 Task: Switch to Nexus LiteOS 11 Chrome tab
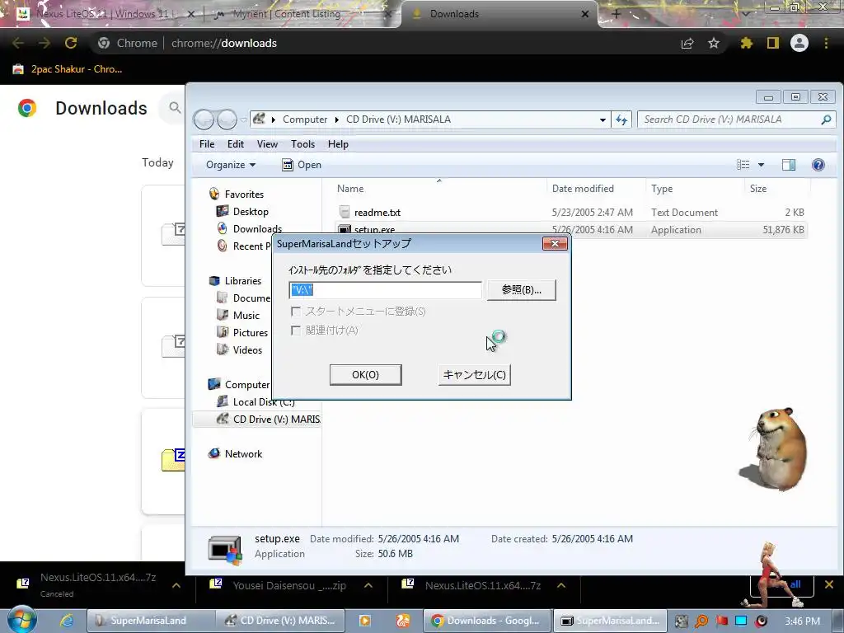[106, 14]
